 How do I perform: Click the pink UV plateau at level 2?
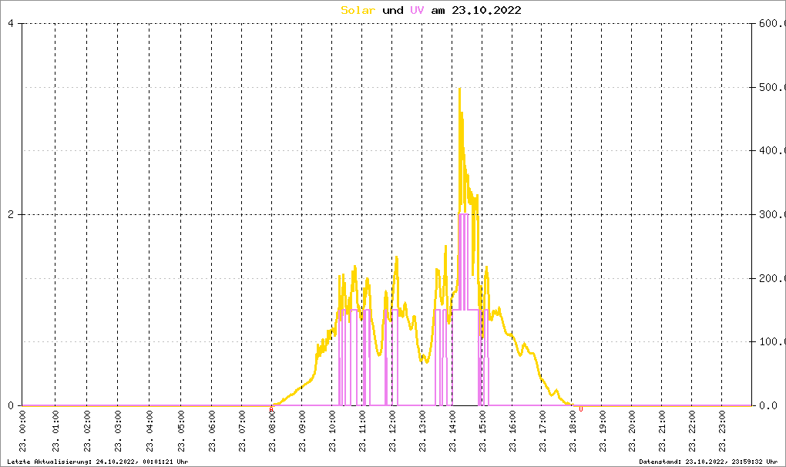pos(464,214)
